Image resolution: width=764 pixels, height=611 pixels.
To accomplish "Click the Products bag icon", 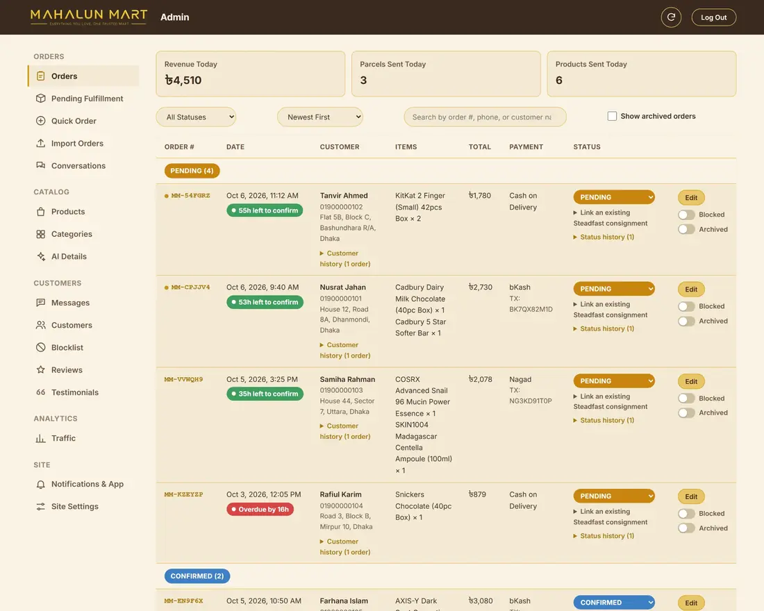I will [x=41, y=212].
